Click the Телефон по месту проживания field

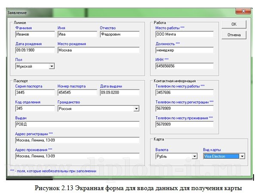click(x=184, y=124)
